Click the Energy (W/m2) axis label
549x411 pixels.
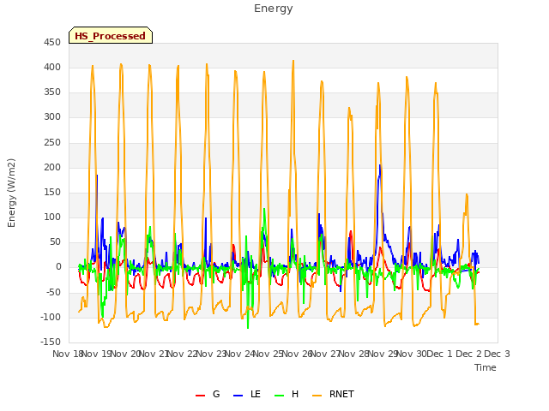point(11,193)
